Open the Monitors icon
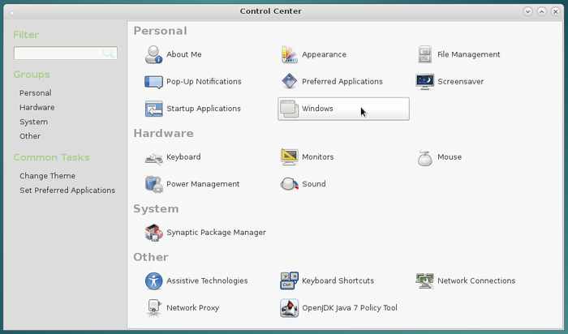Image resolution: width=568 pixels, height=334 pixels. (x=289, y=157)
